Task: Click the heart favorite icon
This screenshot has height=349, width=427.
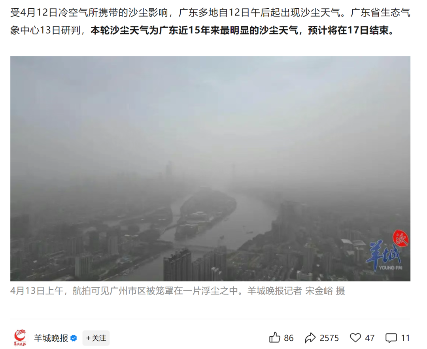Action: pos(355,338)
